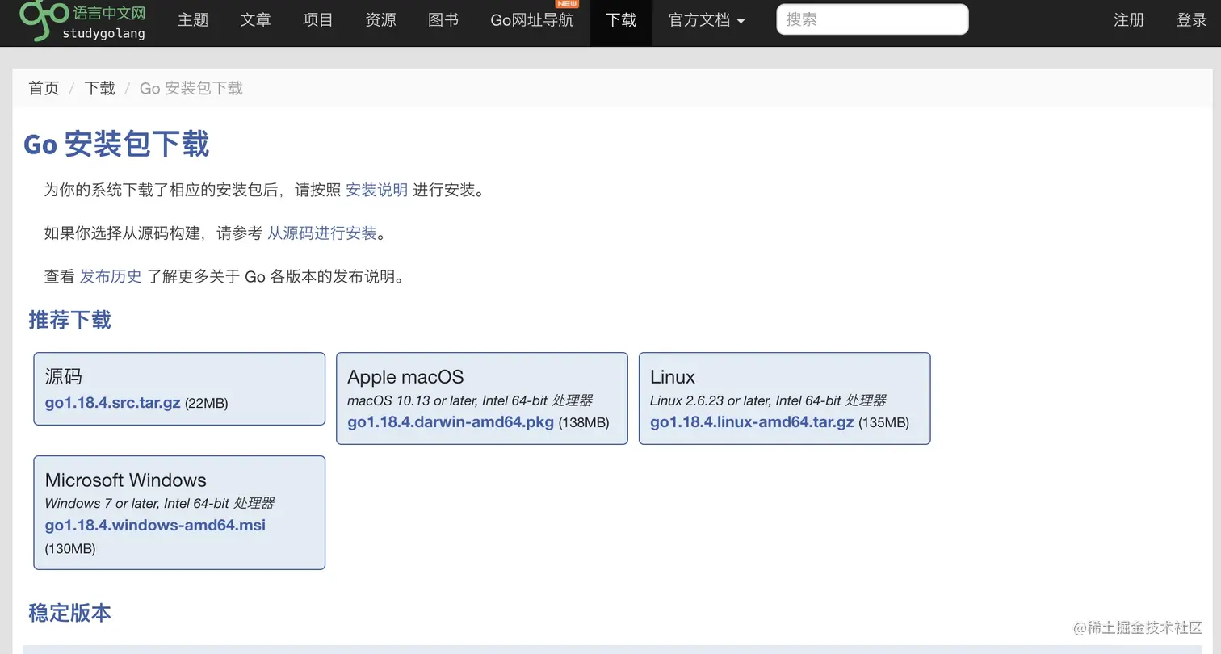Image resolution: width=1221 pixels, height=654 pixels.
Task: Click the Go 安装包下载 breadcrumb text
Action: 191,88
